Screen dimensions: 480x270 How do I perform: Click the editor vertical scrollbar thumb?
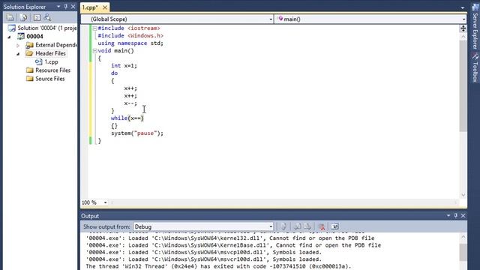(x=463, y=85)
